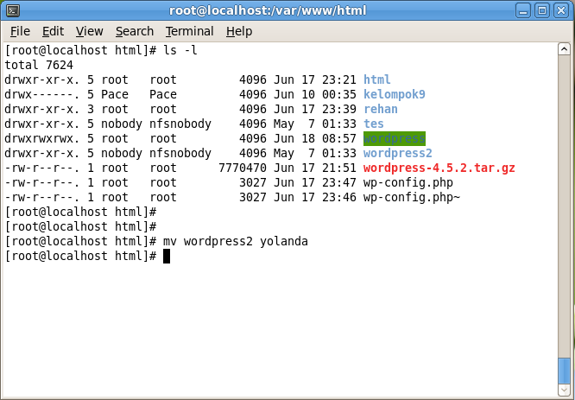Click the drwxrwxrwx. permissions string
The height and width of the screenshot is (400, 575).
click(x=41, y=138)
